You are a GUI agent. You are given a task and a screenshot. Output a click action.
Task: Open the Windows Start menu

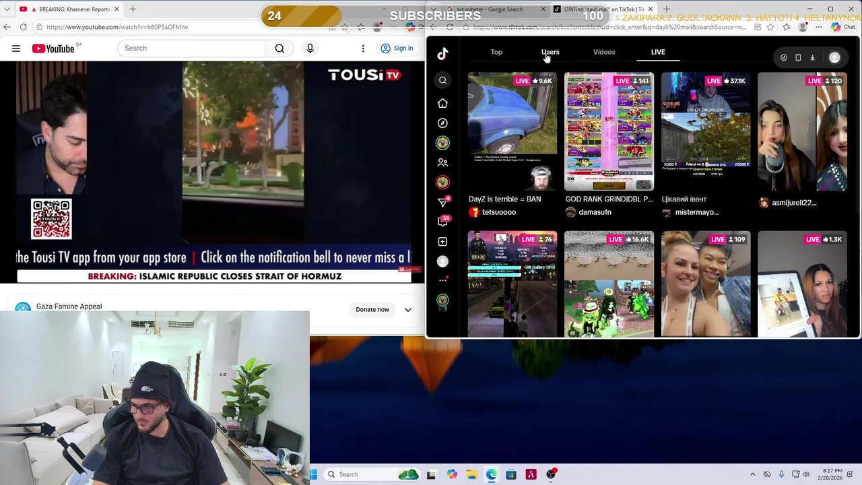[314, 474]
